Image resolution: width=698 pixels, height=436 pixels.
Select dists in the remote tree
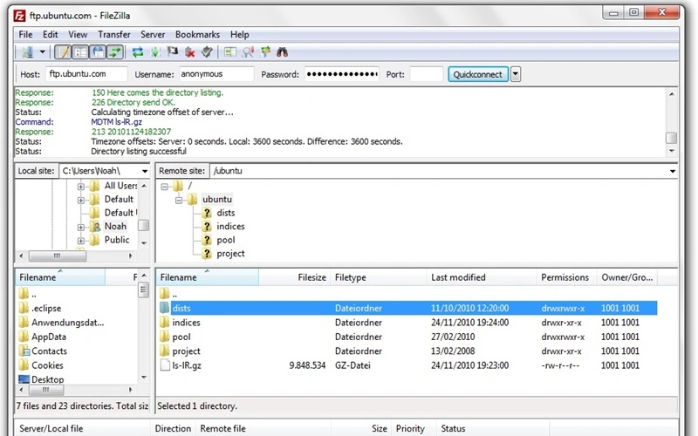[226, 213]
